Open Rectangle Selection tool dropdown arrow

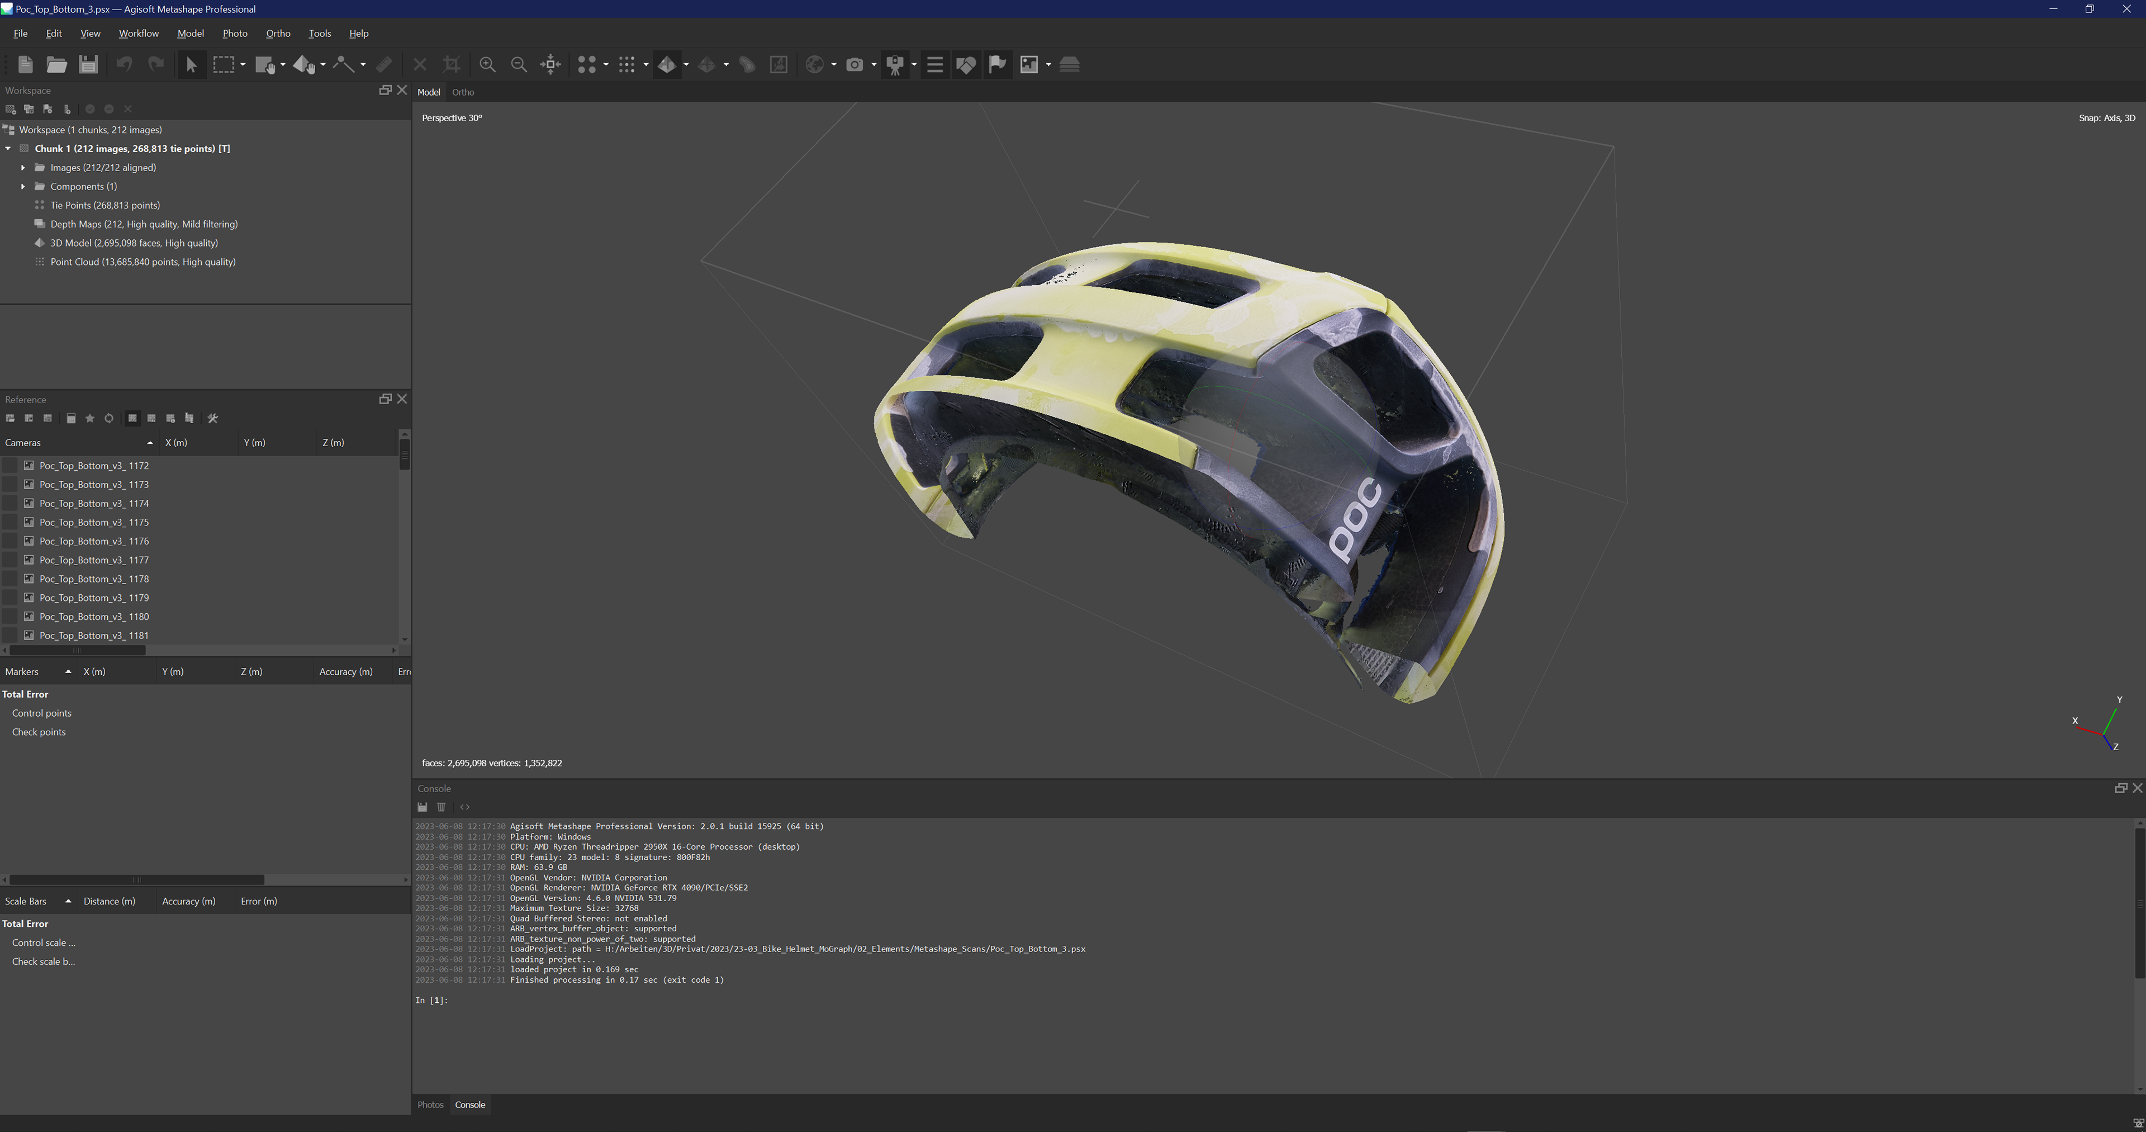(243, 64)
